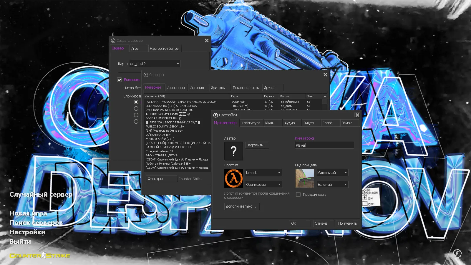Click the CS logo in Серверы window titlebar
Screen dimensions: 471x265
146,75
